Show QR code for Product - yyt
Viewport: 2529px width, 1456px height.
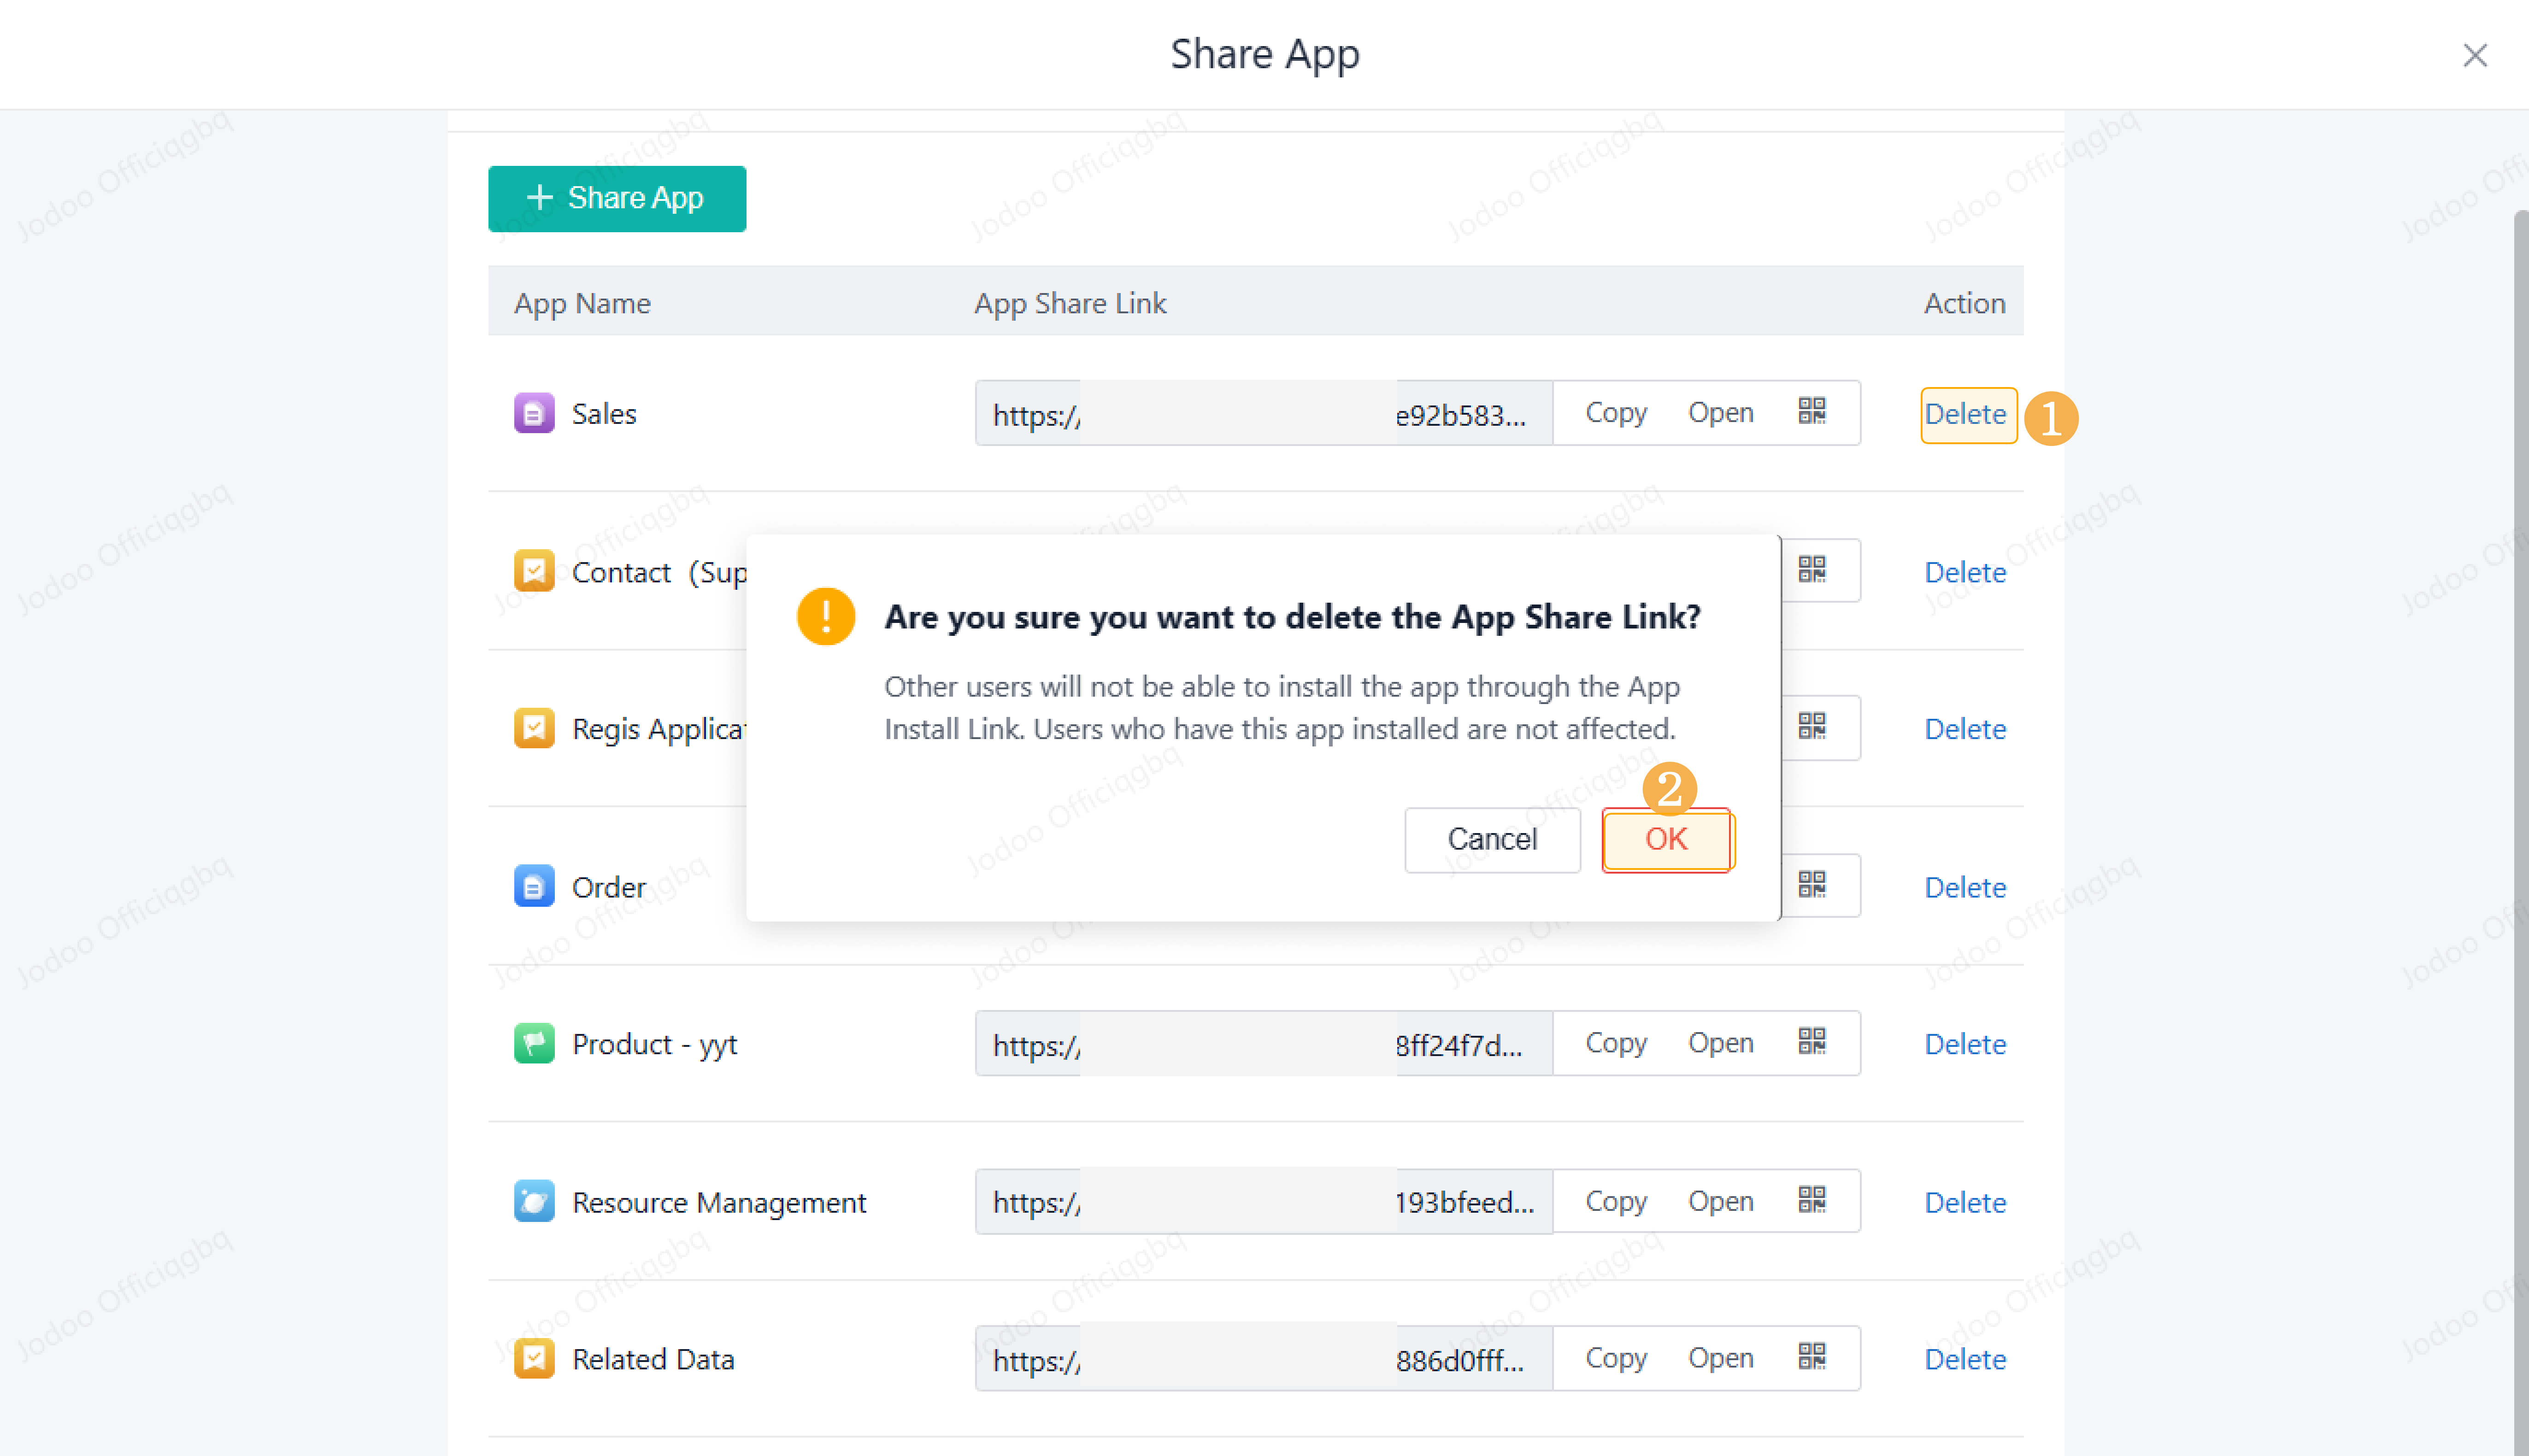point(1811,1042)
